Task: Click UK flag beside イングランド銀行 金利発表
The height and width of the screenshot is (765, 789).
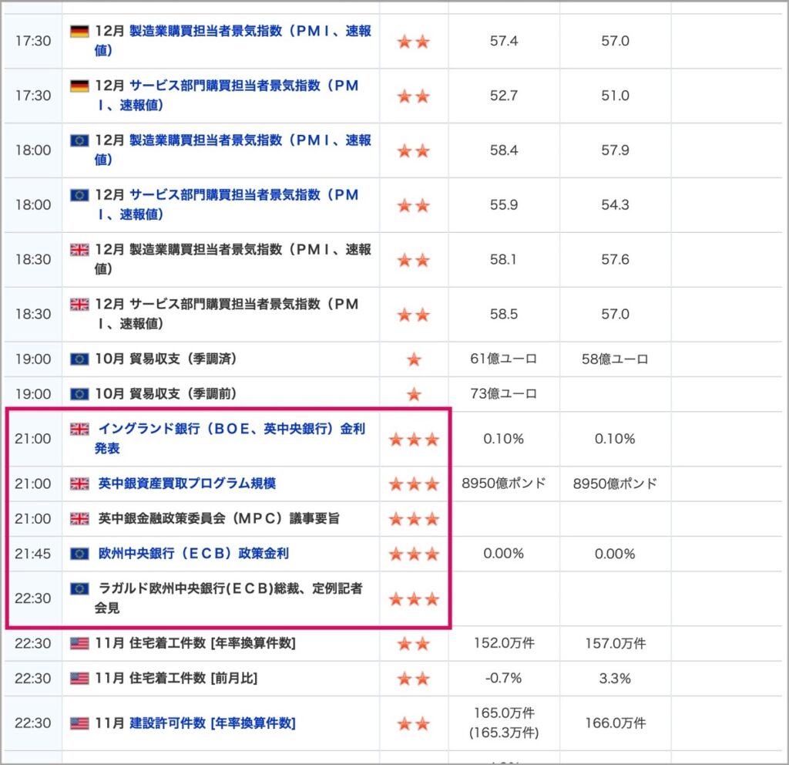Action: (x=79, y=429)
